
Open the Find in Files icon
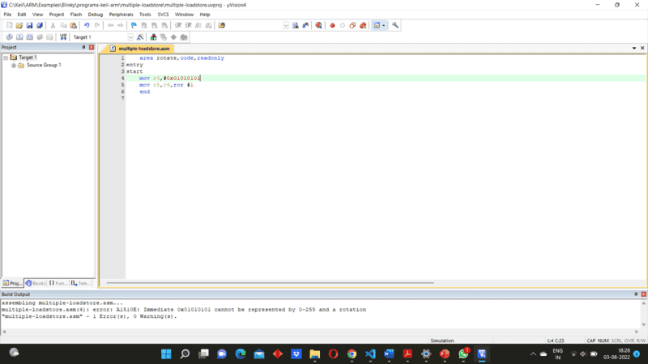pos(222,26)
